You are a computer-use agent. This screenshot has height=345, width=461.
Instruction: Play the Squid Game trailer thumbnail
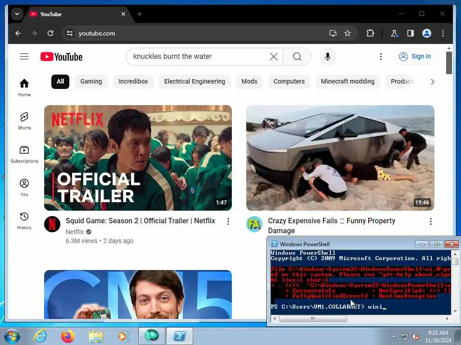(138, 158)
